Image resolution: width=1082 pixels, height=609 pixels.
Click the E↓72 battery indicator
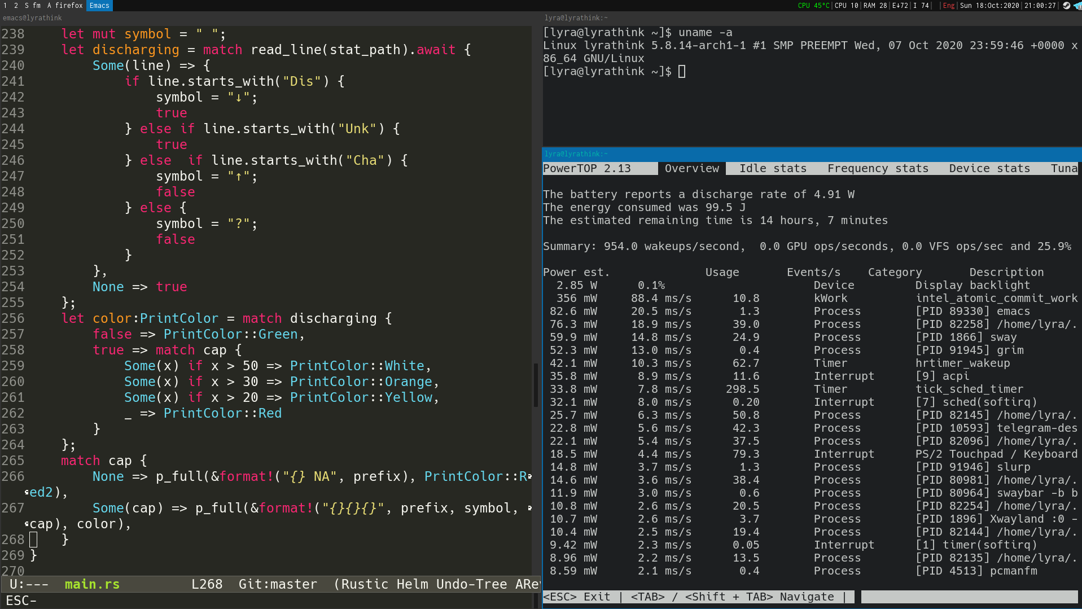[x=900, y=5]
